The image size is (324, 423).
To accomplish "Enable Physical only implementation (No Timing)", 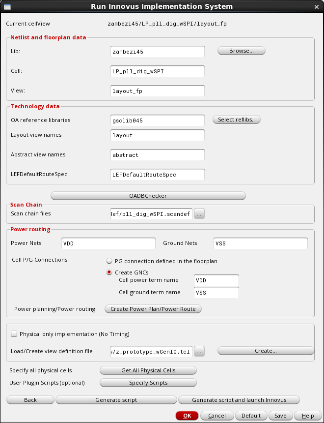I will coord(14,334).
